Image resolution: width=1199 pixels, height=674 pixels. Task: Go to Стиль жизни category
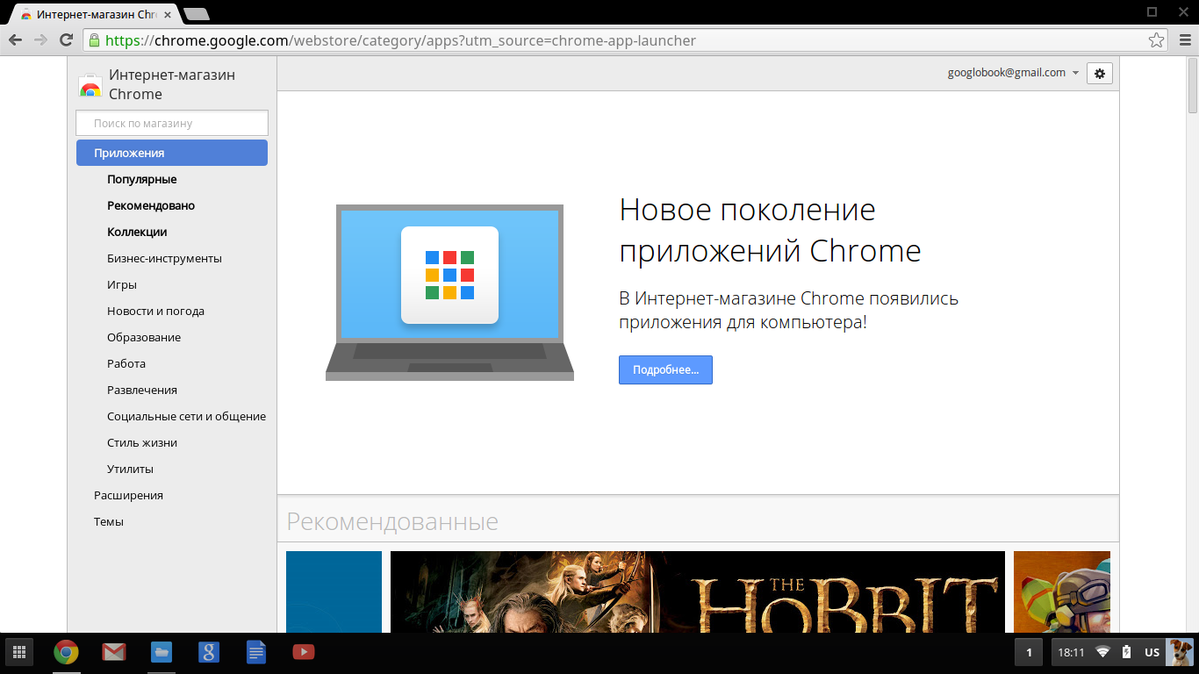pos(142,442)
